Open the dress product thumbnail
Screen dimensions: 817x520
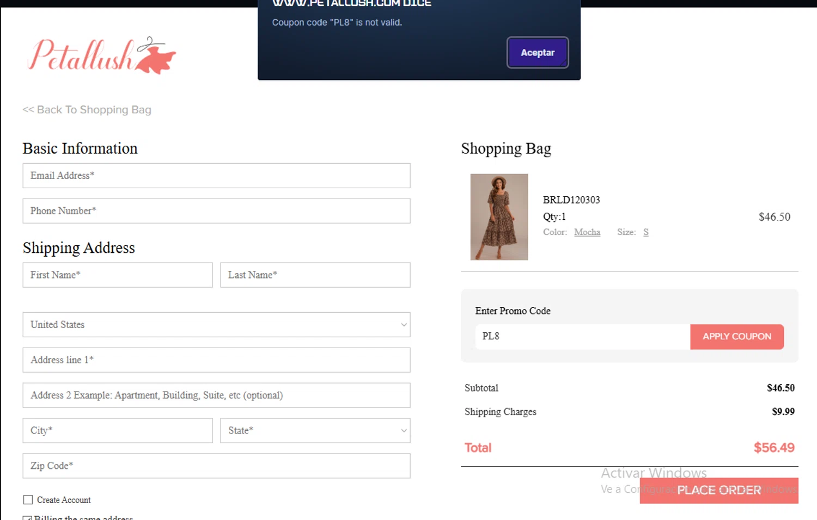(x=499, y=217)
